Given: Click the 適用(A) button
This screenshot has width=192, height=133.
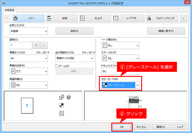Looking at the screenshot, I should coord(161,127).
